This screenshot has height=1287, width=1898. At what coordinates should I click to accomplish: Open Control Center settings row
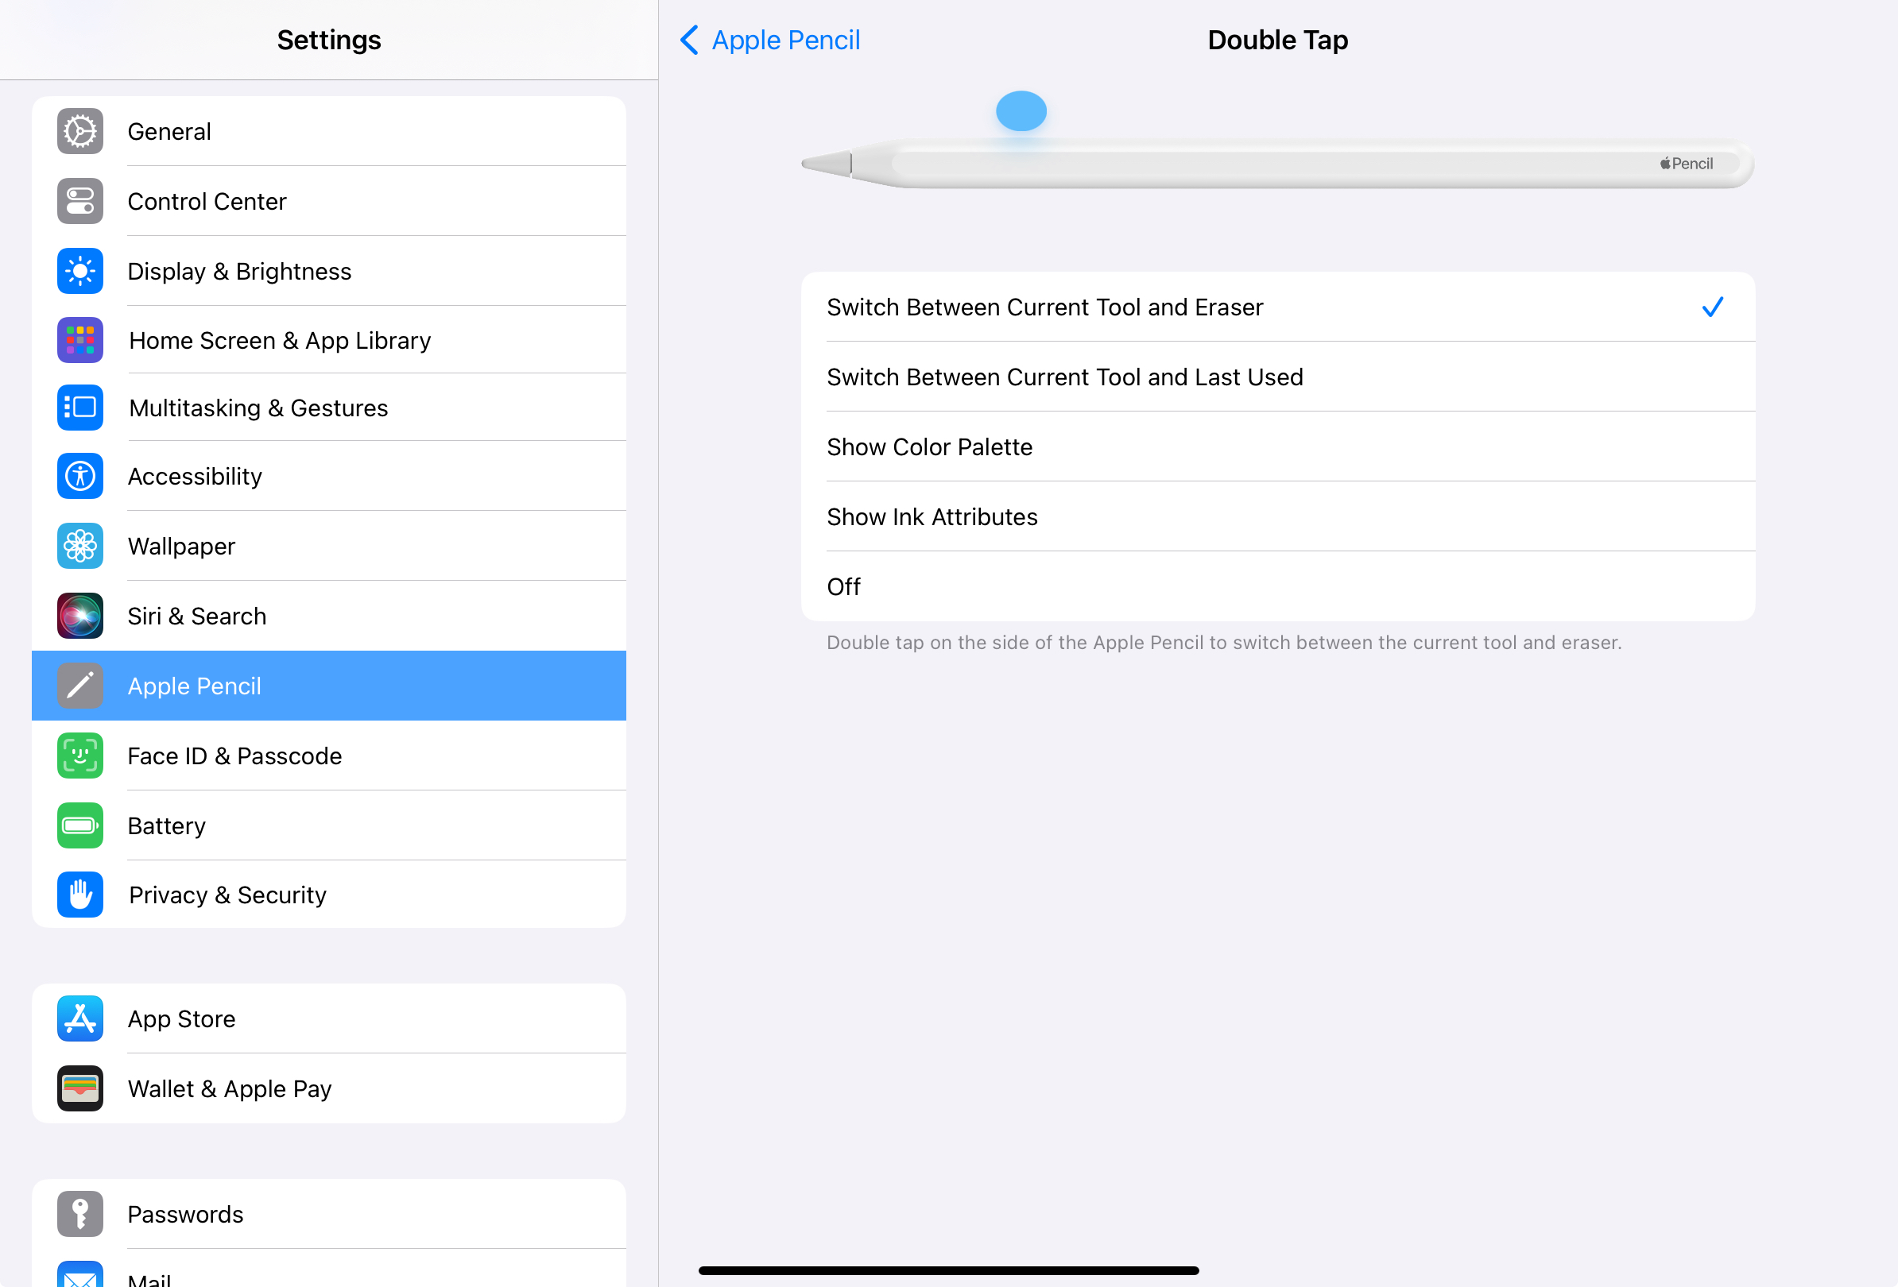click(x=329, y=201)
